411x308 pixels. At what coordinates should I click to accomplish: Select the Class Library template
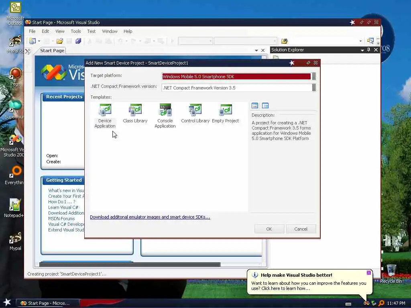coord(135,113)
